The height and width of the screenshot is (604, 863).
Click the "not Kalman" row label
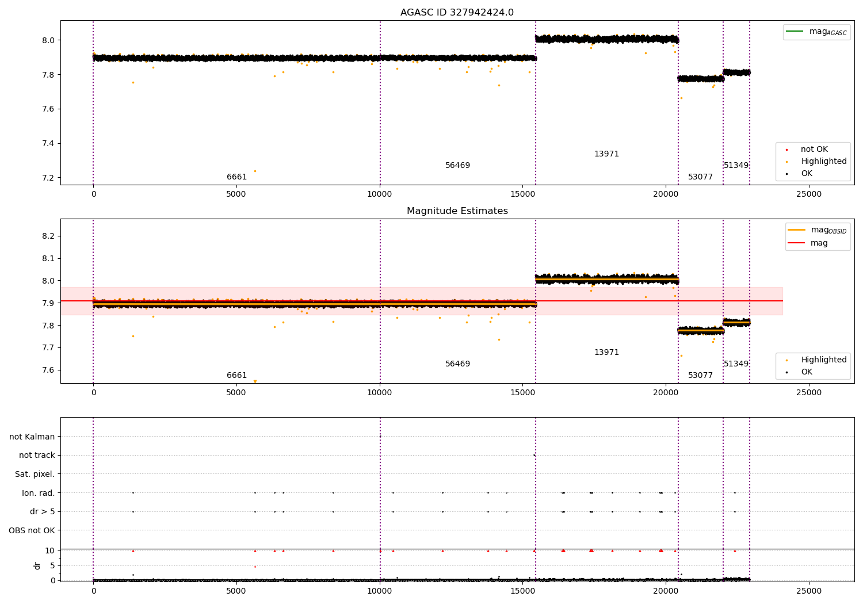[32, 437]
